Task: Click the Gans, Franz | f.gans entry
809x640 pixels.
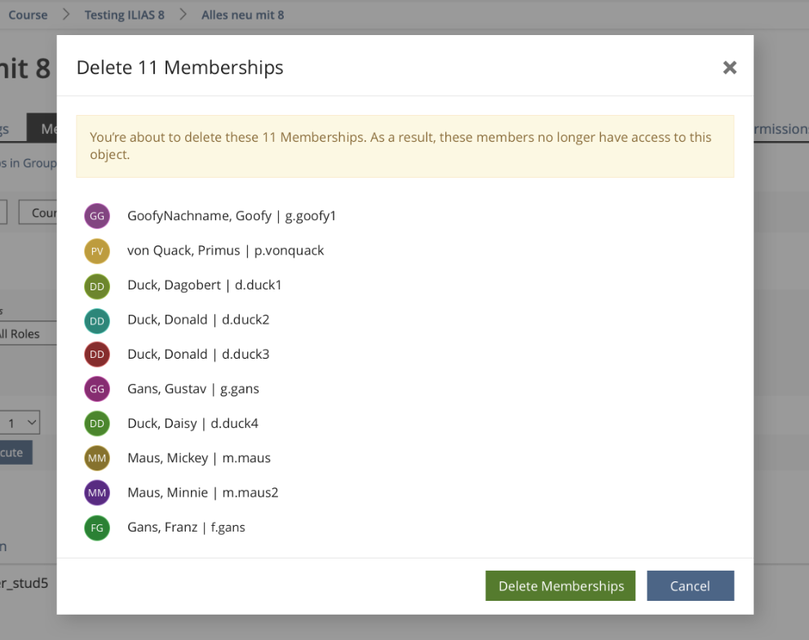Action: pyautogui.click(x=186, y=527)
